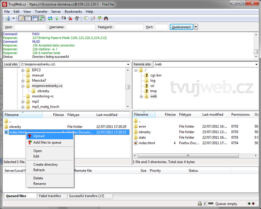The height and width of the screenshot is (209, 261).
Task: Choose Refresh in context menu
Action: (x=50, y=170)
